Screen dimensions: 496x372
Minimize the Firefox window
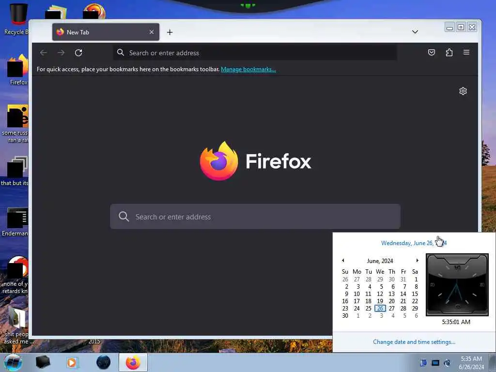click(x=449, y=28)
